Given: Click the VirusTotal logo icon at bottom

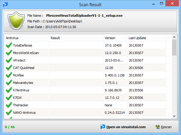Looking at the screenshot, I should coord(102,127).
